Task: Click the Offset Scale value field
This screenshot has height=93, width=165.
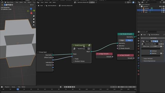Action: (x=155, y=46)
